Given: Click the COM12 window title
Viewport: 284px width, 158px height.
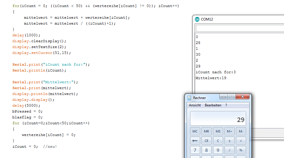Looking at the screenshot, I should pyautogui.click(x=207, y=19).
